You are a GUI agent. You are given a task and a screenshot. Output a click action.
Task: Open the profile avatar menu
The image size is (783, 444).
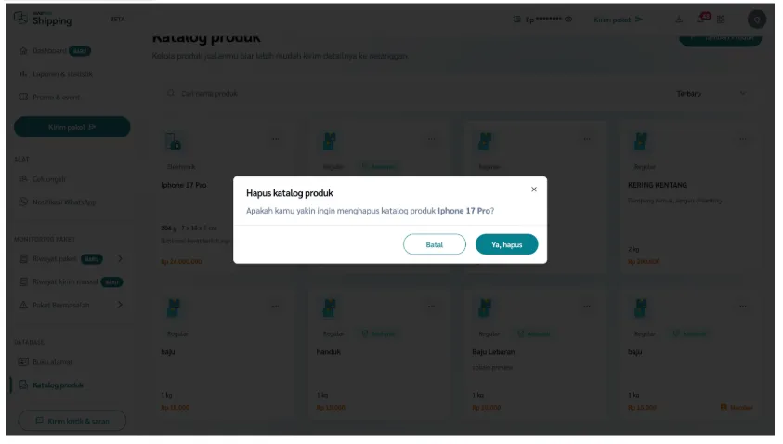pyautogui.click(x=756, y=20)
